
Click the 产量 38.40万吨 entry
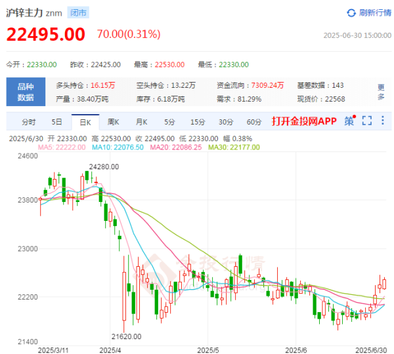click(x=82, y=100)
